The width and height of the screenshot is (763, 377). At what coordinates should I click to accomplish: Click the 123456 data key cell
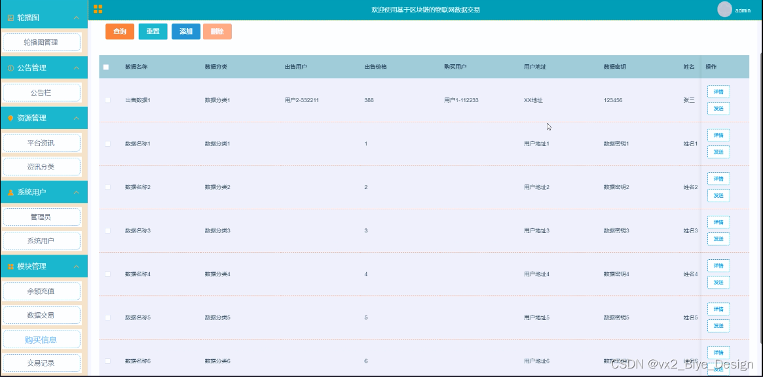(x=612, y=100)
